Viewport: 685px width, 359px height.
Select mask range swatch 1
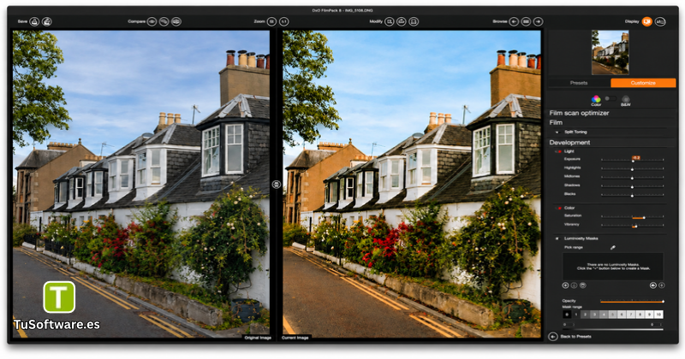coord(575,314)
